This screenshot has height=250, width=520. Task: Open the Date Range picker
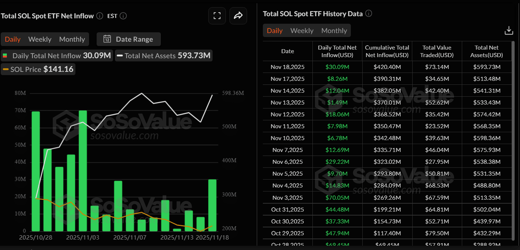(x=129, y=39)
